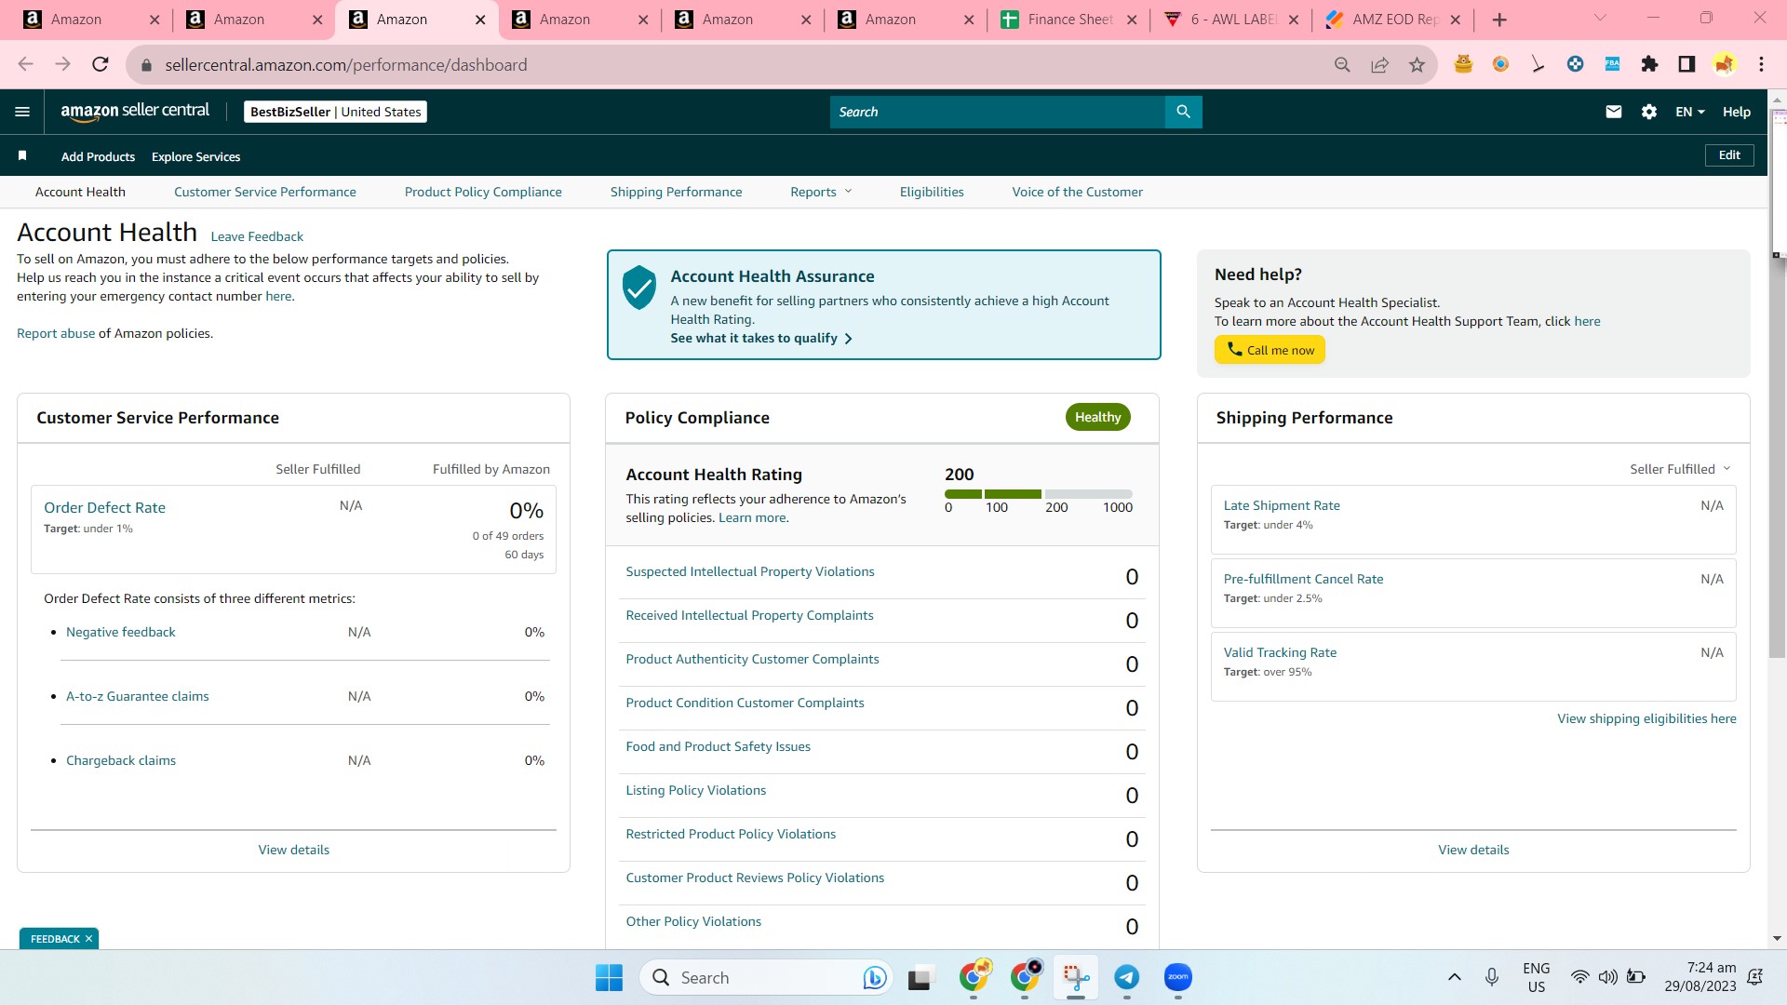Open a new browser tab
Viewport: 1787px width, 1005px height.
(x=1499, y=20)
